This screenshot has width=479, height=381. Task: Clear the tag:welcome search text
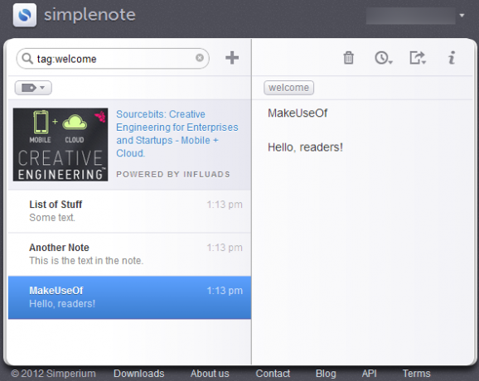coord(200,58)
